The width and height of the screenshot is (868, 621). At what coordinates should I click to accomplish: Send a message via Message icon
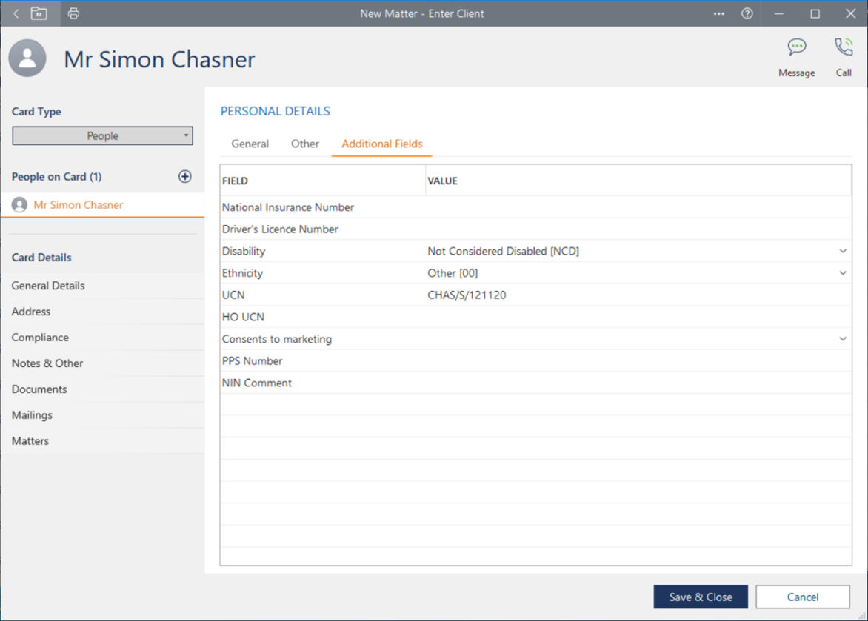point(796,57)
